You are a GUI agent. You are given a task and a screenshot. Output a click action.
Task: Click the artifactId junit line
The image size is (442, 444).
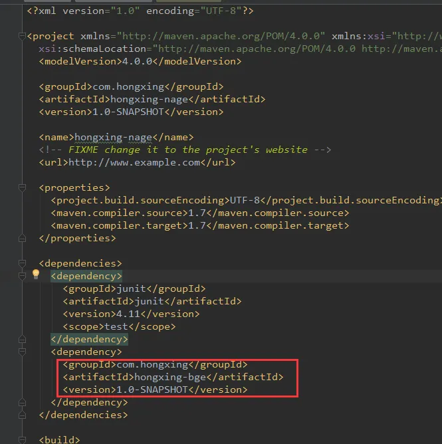point(152,301)
